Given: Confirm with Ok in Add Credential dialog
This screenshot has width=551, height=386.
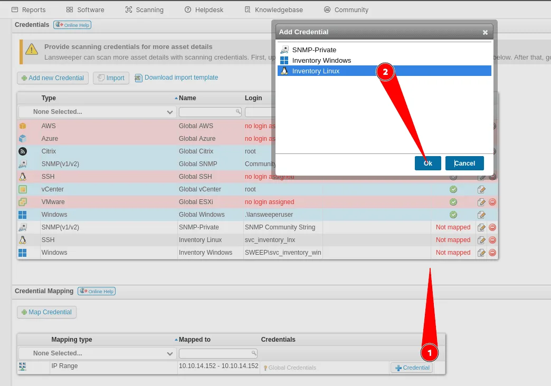Looking at the screenshot, I should coord(427,163).
